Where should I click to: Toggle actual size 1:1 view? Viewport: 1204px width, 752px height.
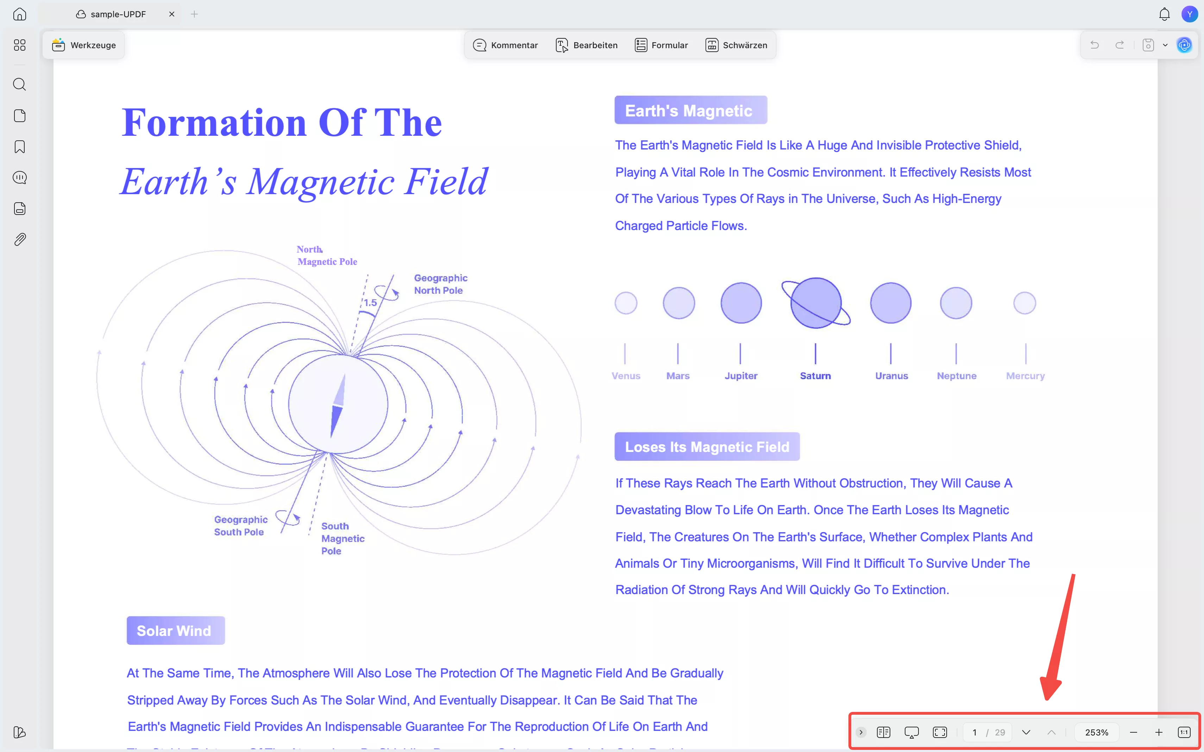click(x=1184, y=732)
